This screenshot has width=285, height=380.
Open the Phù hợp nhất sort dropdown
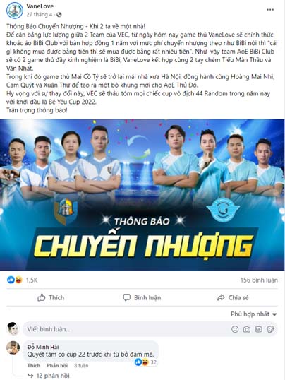tap(253, 314)
